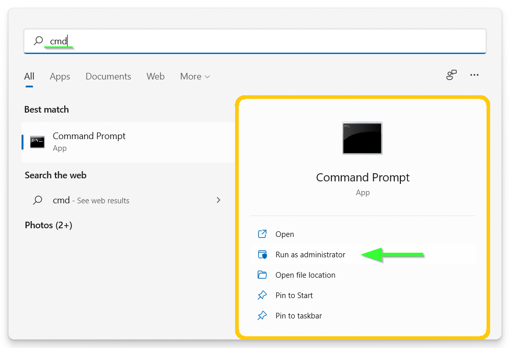Switch to the Web tab
This screenshot has width=509, height=348.
(156, 76)
